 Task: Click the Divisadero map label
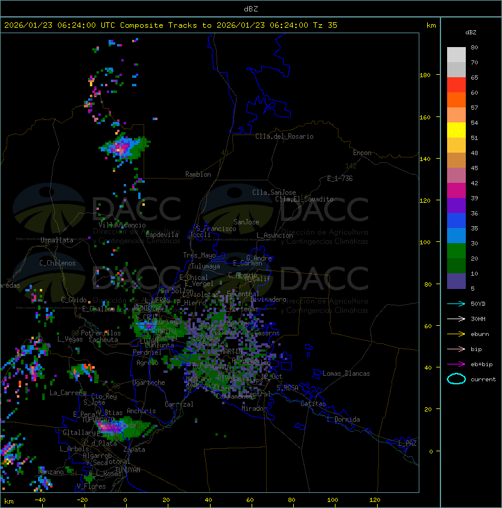click(268, 299)
